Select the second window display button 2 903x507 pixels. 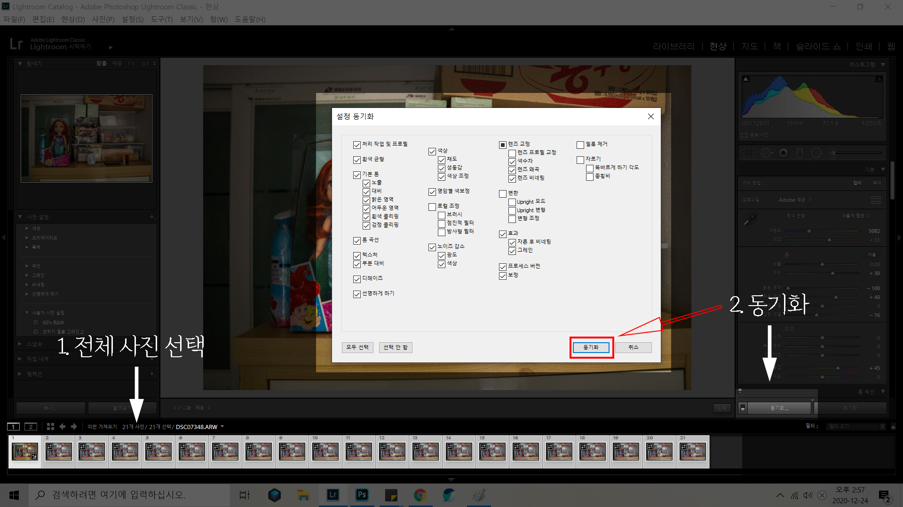tap(31, 426)
